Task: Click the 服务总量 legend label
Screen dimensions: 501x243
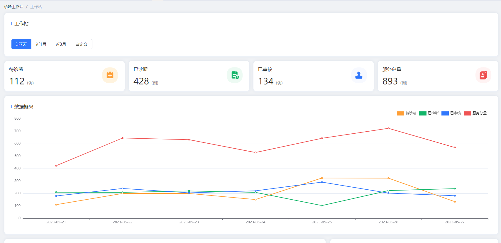Action: tap(480, 113)
